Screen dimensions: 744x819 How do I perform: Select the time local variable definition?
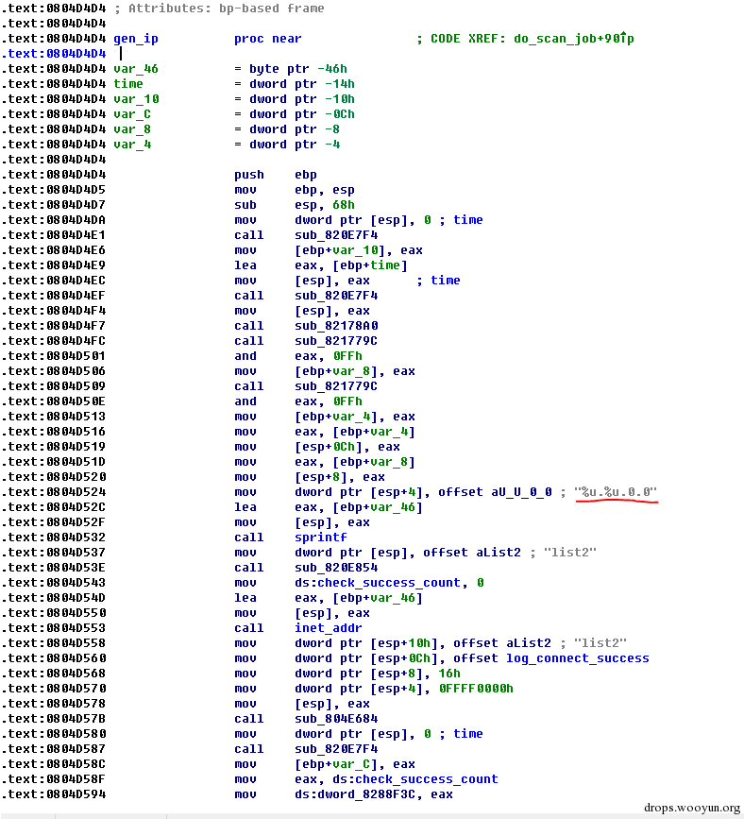128,84
